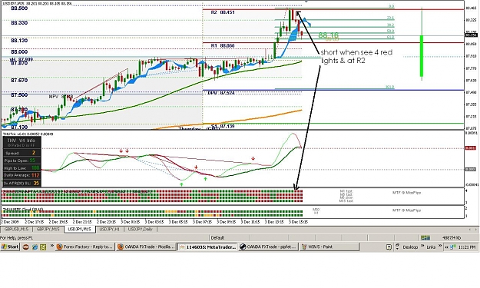Open OANDA FXTrade pipfet taskbar window
This screenshot has width=480, height=288.
[x=269, y=247]
